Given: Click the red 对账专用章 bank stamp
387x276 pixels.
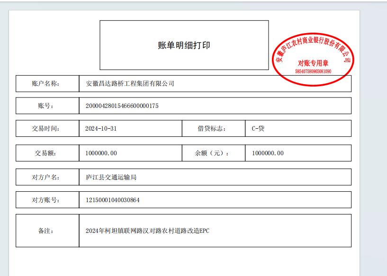Looking at the screenshot, I should point(313,59).
